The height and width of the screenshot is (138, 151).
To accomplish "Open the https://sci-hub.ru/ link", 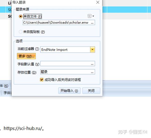I will click(23, 128).
